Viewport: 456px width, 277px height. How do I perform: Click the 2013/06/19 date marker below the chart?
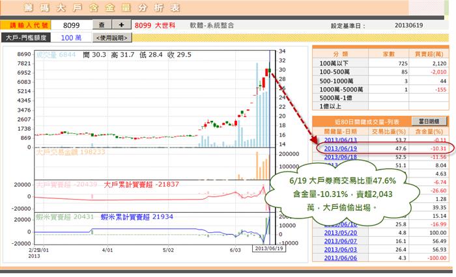point(268,248)
